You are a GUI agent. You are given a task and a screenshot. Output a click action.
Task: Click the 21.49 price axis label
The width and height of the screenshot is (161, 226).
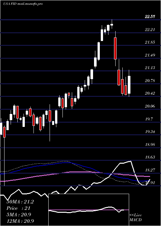click(x=150, y=55)
